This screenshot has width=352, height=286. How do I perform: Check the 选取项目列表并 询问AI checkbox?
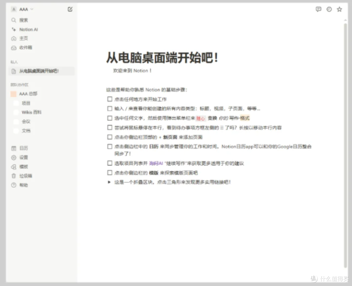click(x=110, y=163)
